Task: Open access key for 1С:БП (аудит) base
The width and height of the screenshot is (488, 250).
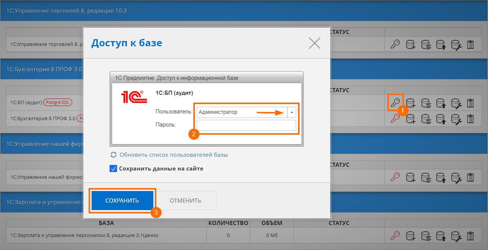Action: click(x=395, y=102)
